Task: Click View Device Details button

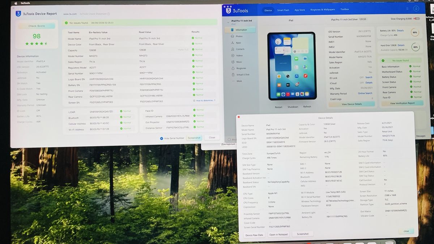Action: 352,104
